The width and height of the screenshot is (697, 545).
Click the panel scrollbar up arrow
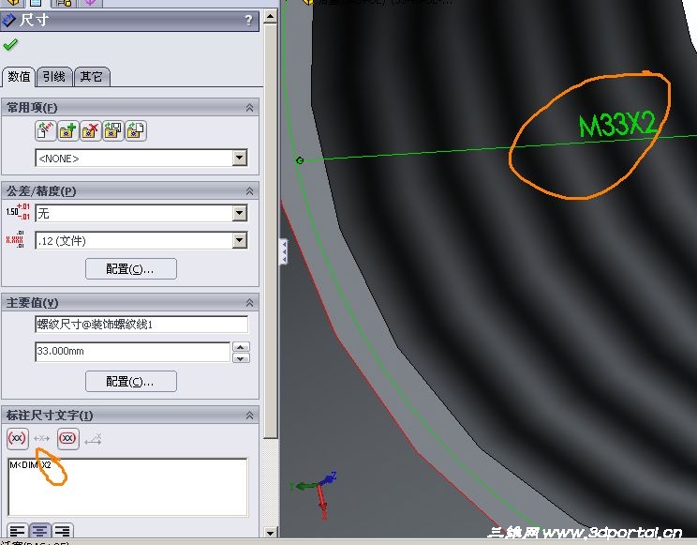pyautogui.click(x=270, y=17)
